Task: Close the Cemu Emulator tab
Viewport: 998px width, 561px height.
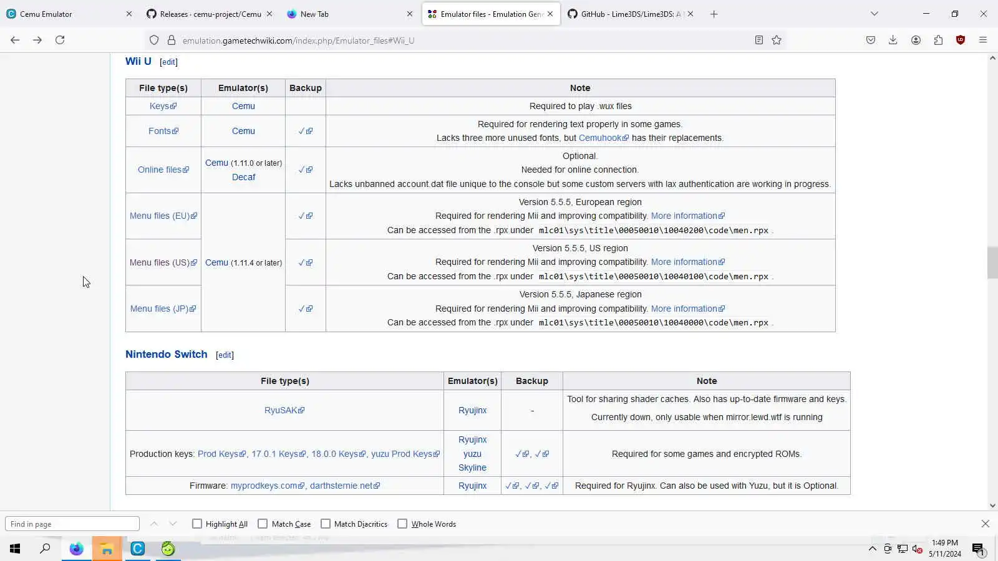Action: [x=129, y=14]
